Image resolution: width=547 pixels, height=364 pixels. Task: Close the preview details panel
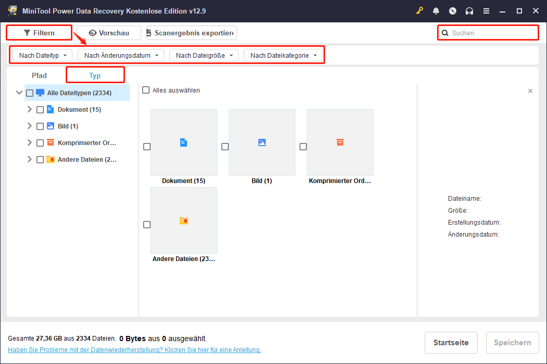530,91
